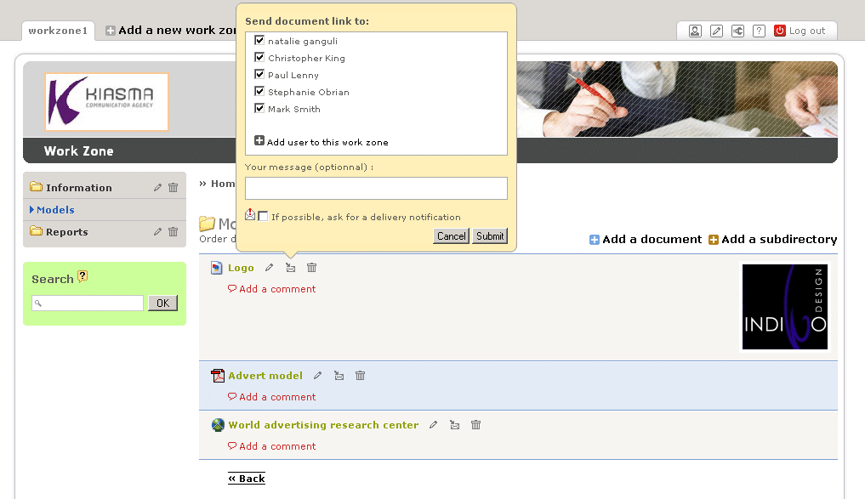This screenshot has height=499, width=865.
Task: Uncheck natalie ganguli recipient
Action: [x=259, y=40]
